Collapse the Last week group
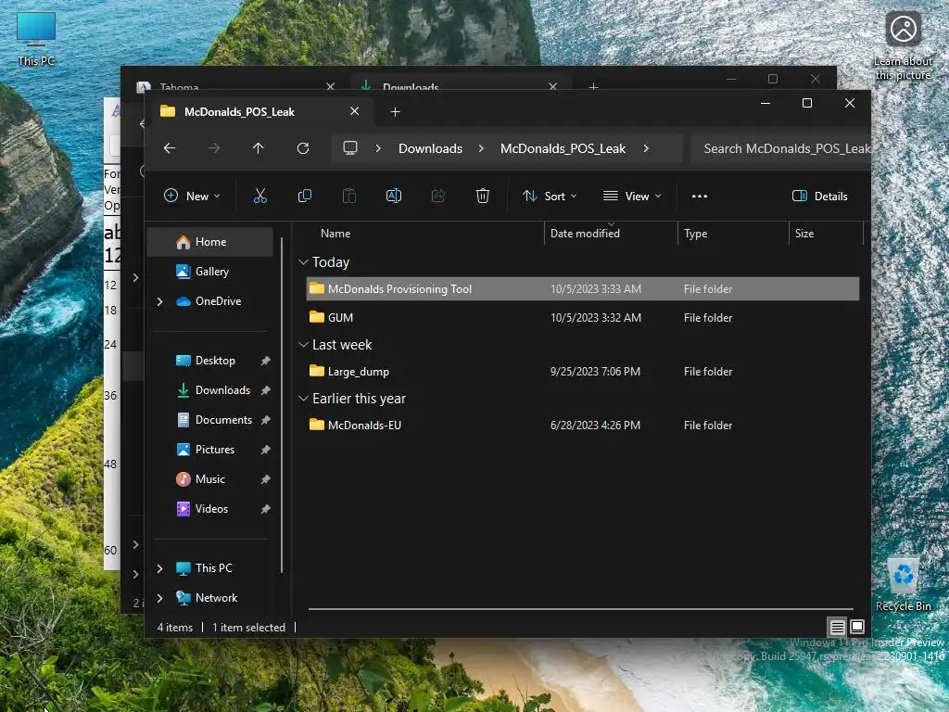949x712 pixels. tap(303, 345)
